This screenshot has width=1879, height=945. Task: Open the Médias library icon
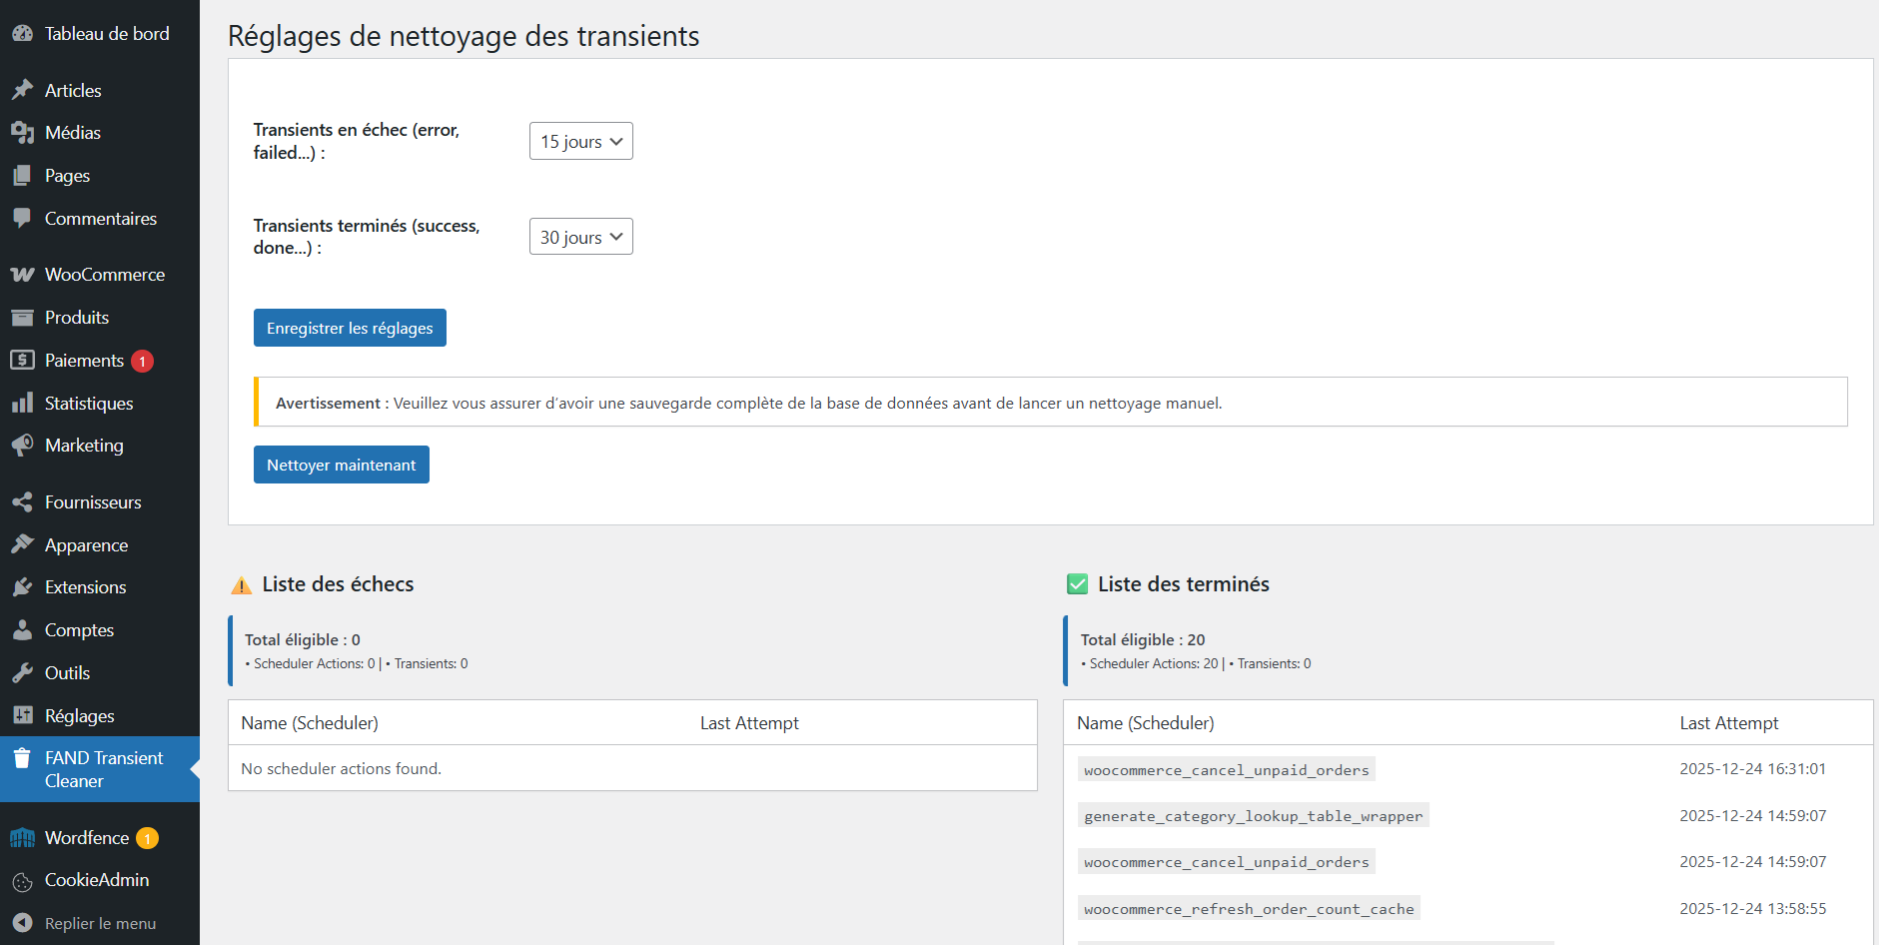pyautogui.click(x=22, y=132)
